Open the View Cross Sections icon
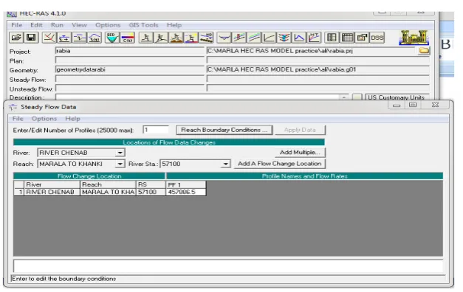 (224, 38)
